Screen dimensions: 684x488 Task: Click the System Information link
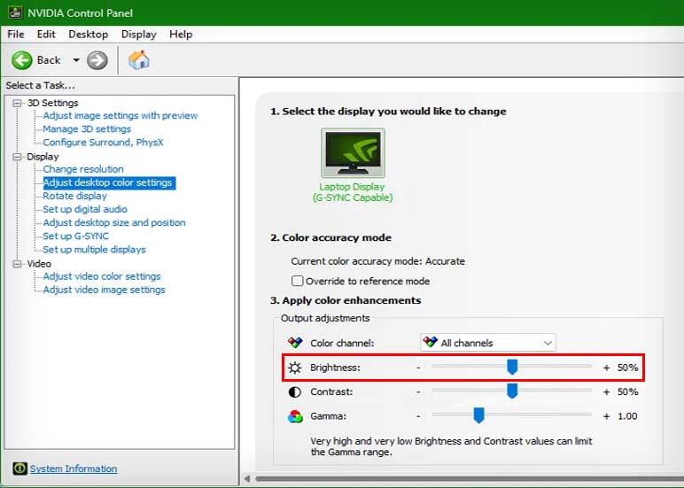(x=74, y=469)
